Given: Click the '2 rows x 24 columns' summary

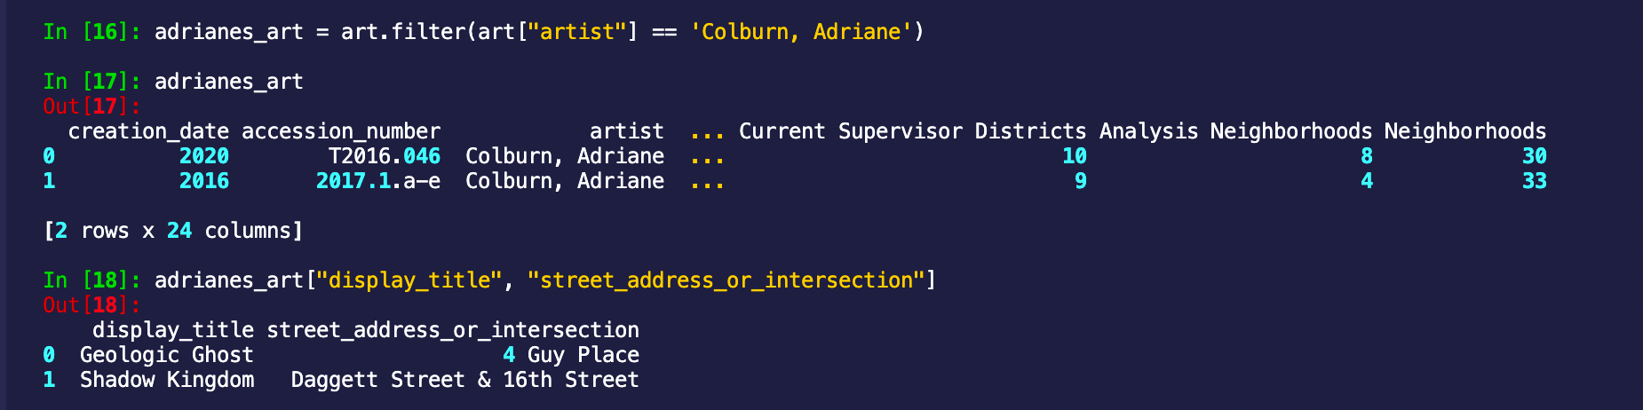Looking at the screenshot, I should pos(173,231).
